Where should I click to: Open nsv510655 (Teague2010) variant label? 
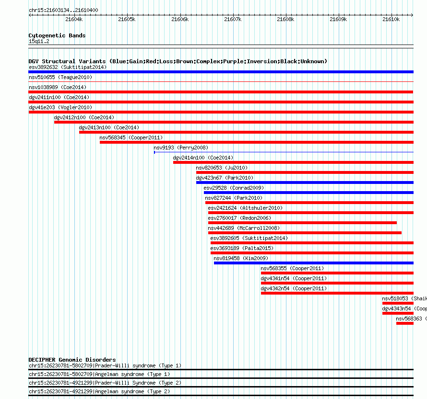[60, 77]
